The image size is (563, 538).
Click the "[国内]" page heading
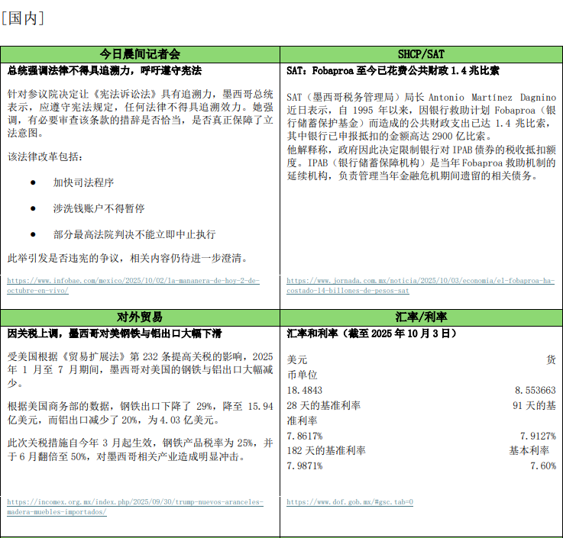(x=22, y=18)
